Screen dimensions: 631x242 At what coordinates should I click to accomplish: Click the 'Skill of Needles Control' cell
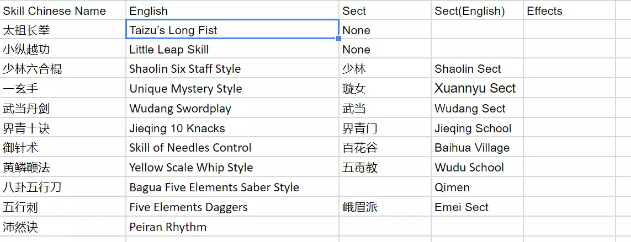(190, 148)
